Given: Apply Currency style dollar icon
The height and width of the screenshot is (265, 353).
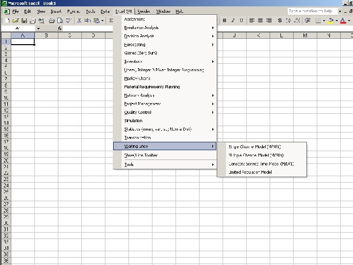Looking at the screenshot, I should [279, 21].
